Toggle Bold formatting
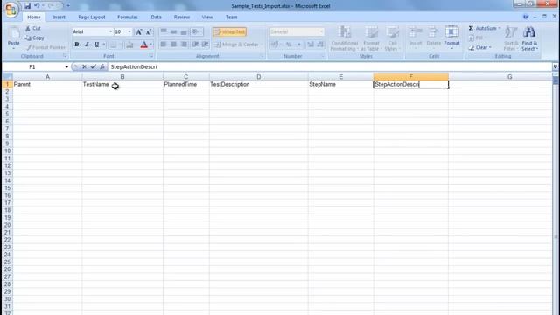The height and width of the screenshot is (315, 560). tap(76, 45)
